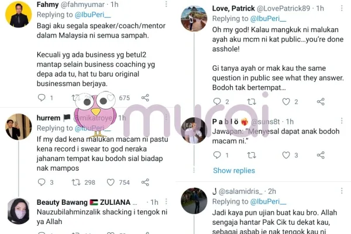
Task: Open Love, Patrick's profile avatar
Action: [194, 18]
